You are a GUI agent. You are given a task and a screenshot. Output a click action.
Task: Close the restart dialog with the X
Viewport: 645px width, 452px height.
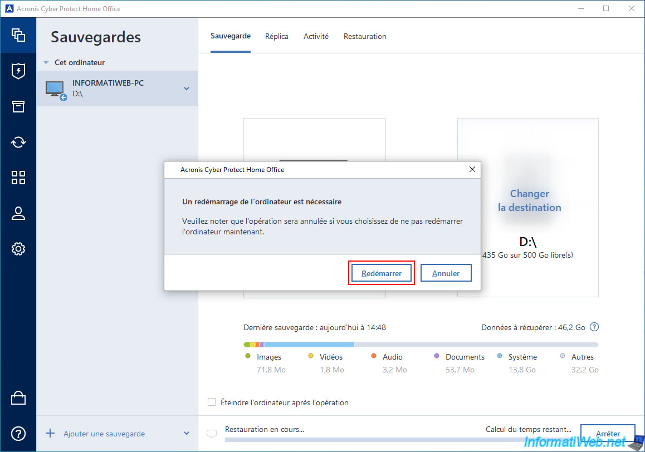(x=472, y=169)
